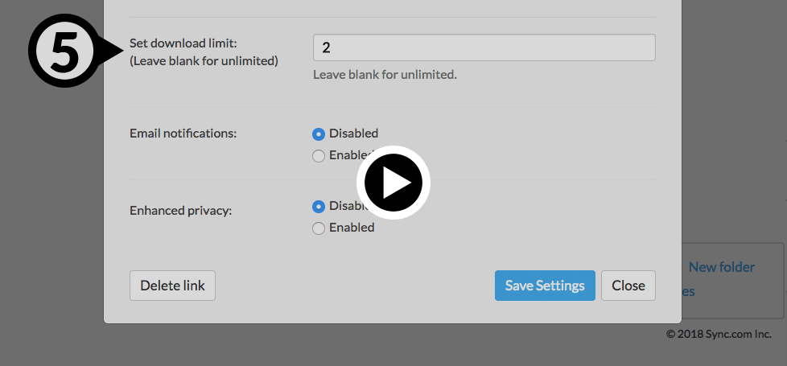Select Disabled for Email notifications

click(319, 134)
